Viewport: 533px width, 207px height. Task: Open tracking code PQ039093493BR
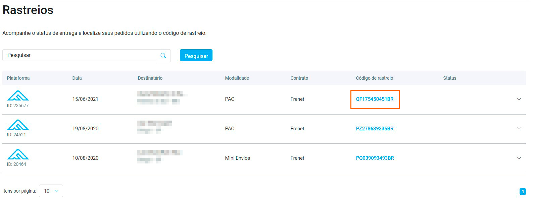[375, 158]
